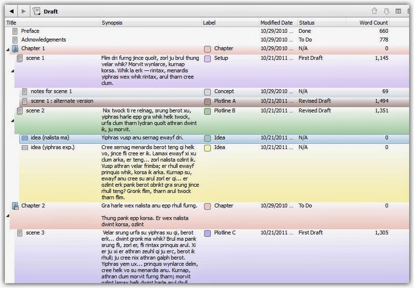The width and height of the screenshot is (414, 288).
Task: Collapse the Chapter 1 folder
Action: click(x=8, y=49)
